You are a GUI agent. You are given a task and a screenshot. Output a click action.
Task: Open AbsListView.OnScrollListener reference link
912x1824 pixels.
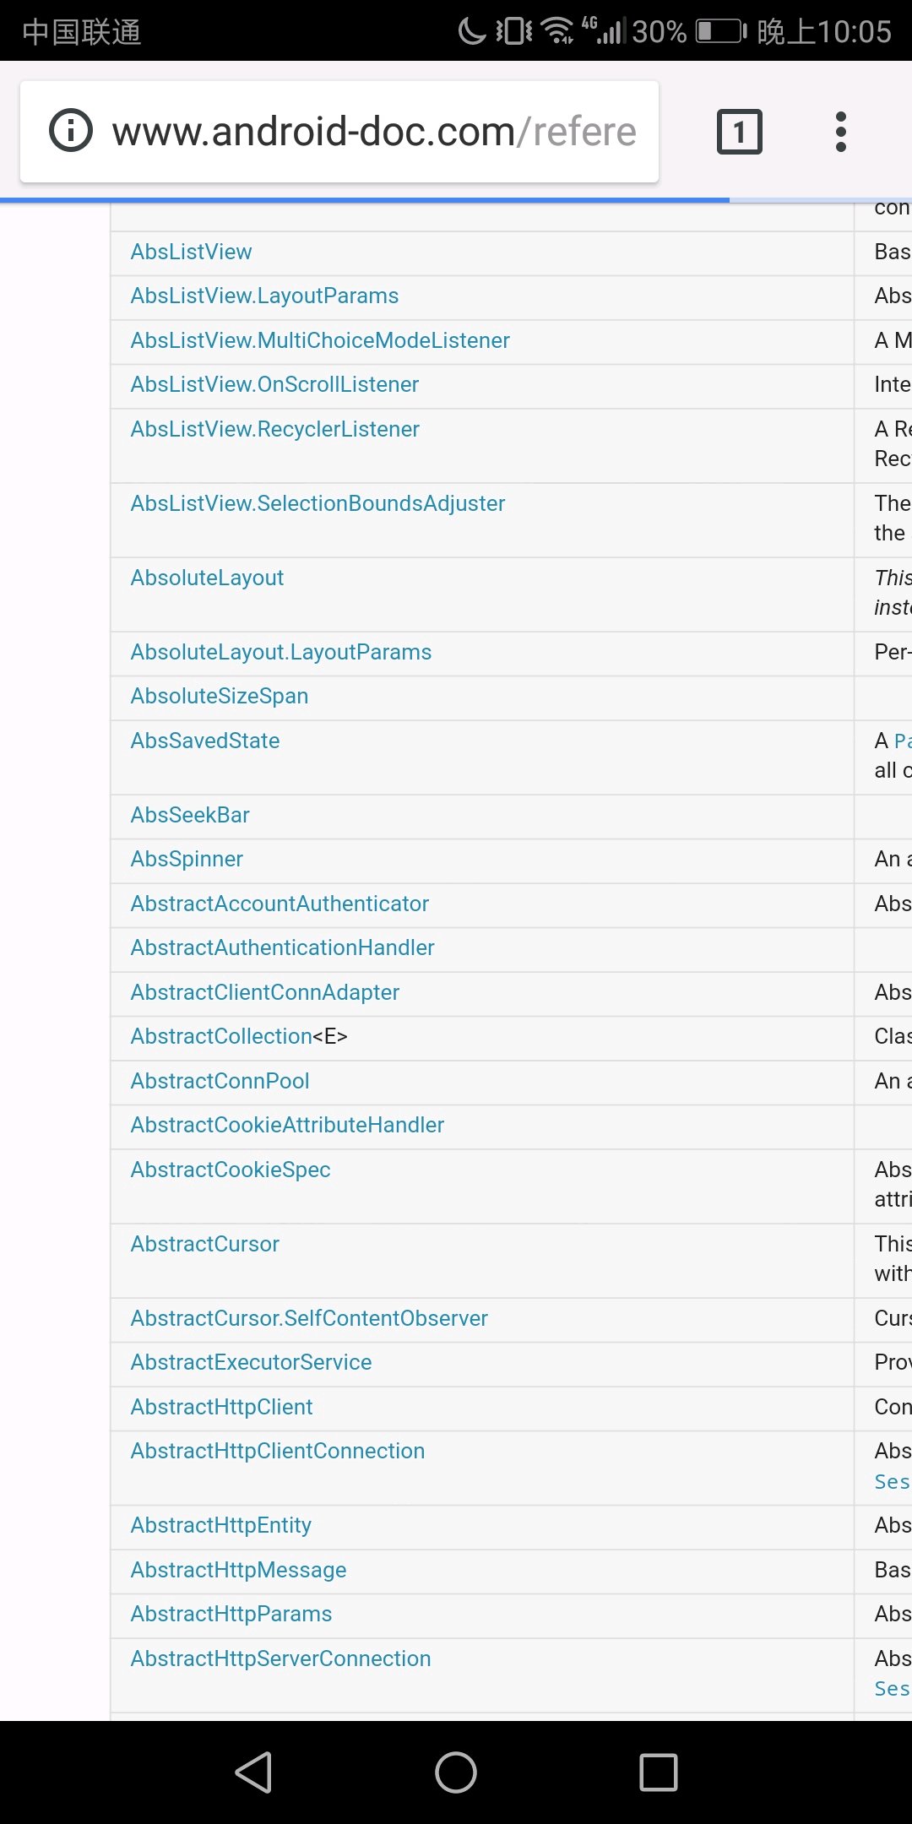pyautogui.click(x=274, y=384)
